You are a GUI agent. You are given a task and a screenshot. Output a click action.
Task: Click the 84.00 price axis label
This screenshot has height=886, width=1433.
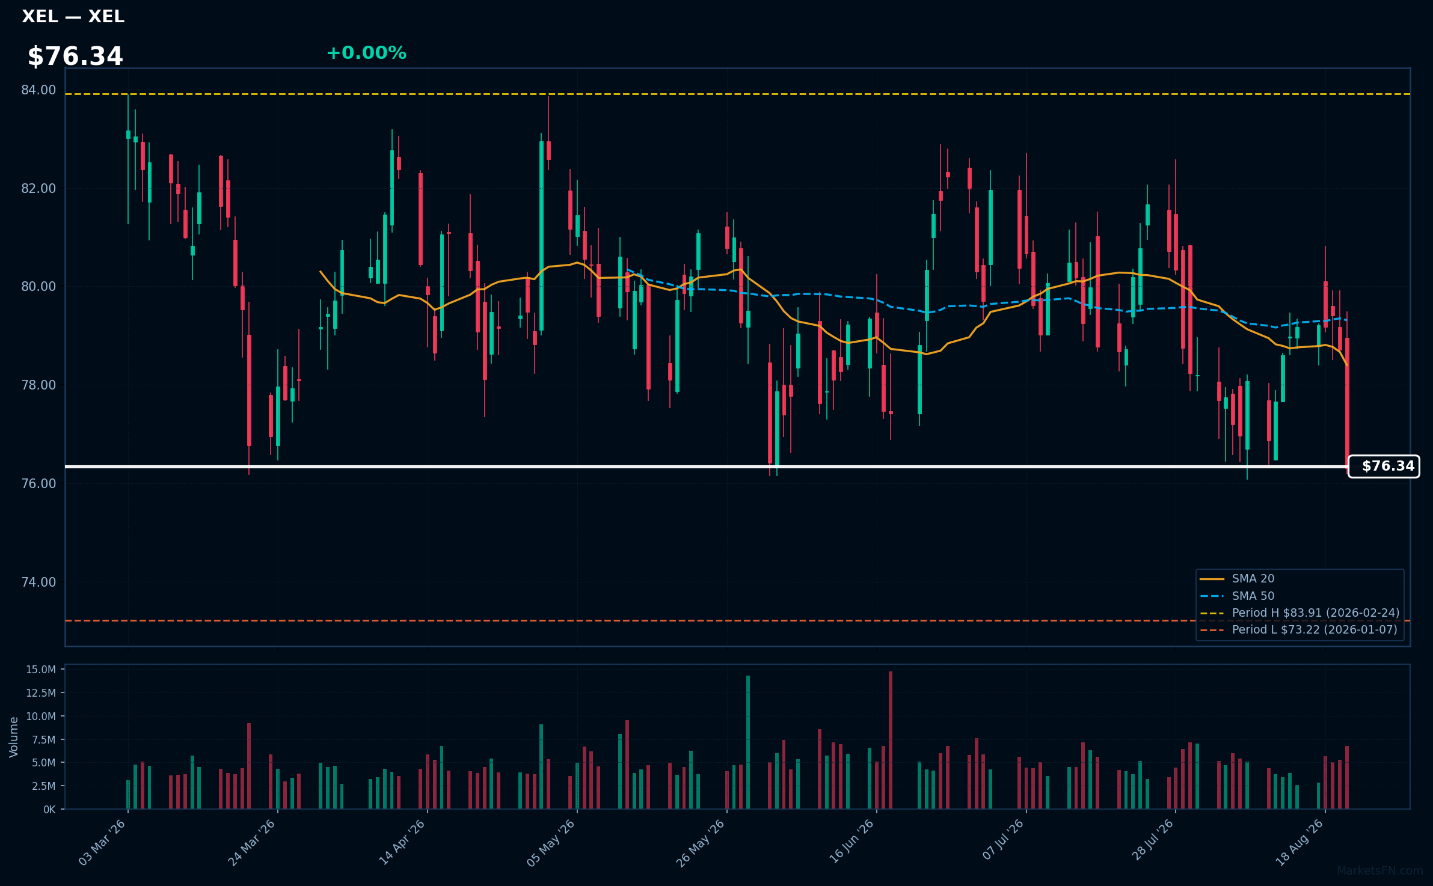pos(38,90)
